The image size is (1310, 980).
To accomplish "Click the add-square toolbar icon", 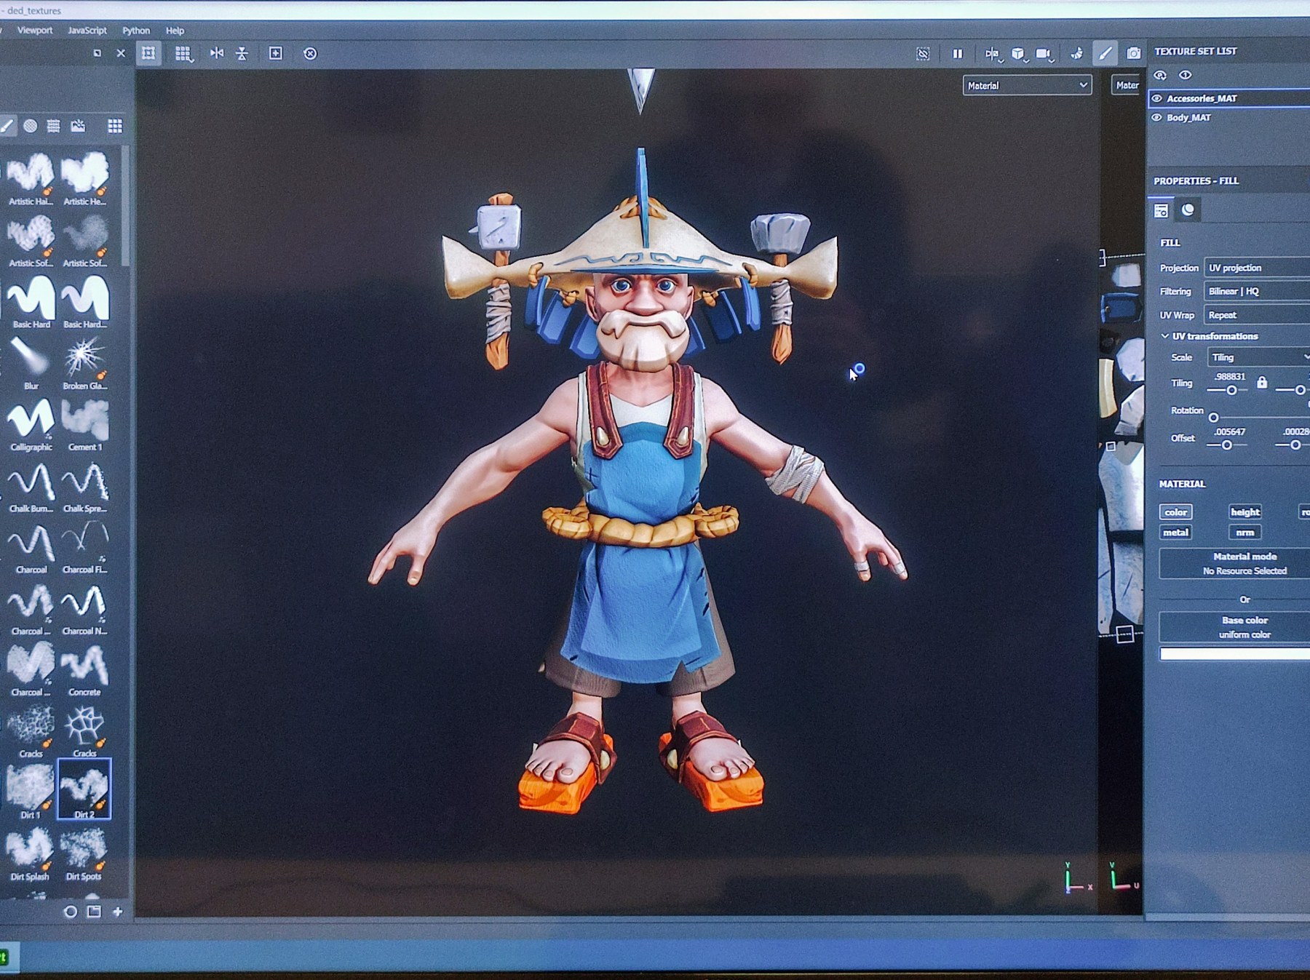I will pos(276,53).
